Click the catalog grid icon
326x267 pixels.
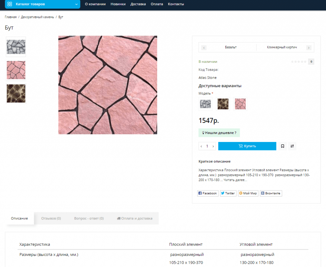click(10, 4)
